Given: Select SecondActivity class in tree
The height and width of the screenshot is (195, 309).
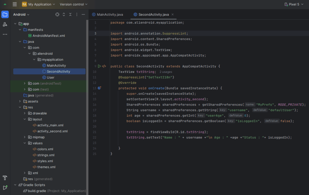Looking at the screenshot, I should [x=49, y=71].
